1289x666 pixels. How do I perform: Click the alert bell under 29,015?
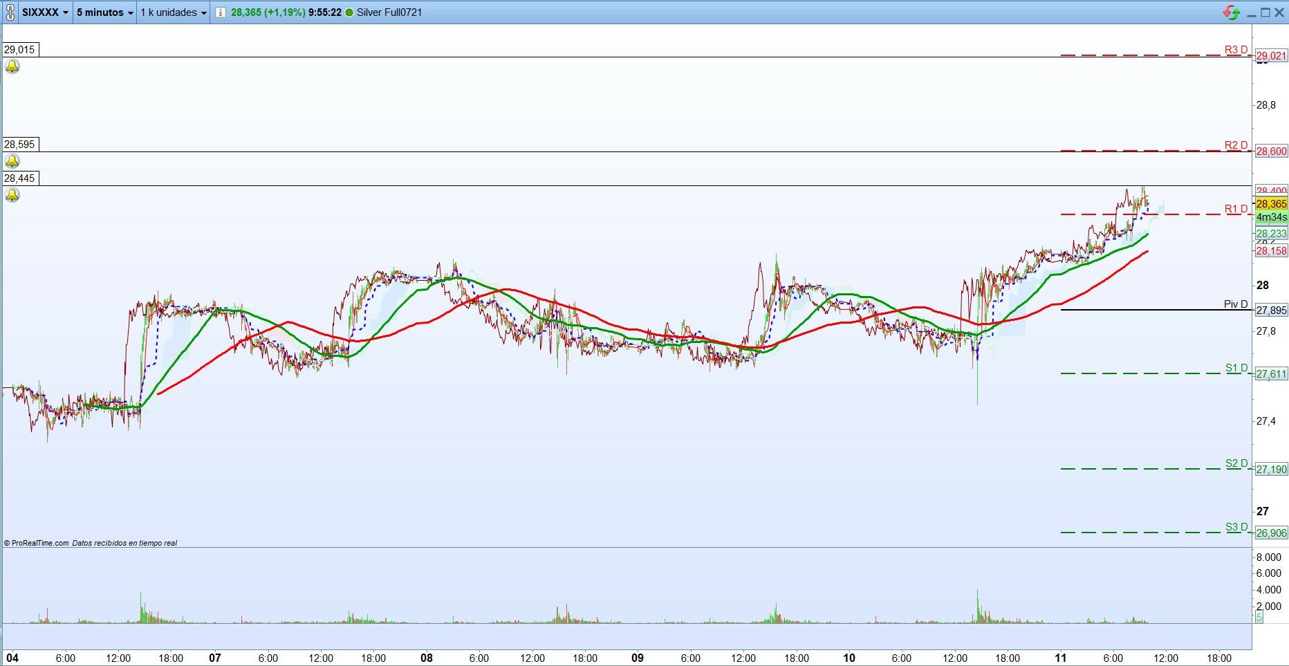coord(12,67)
